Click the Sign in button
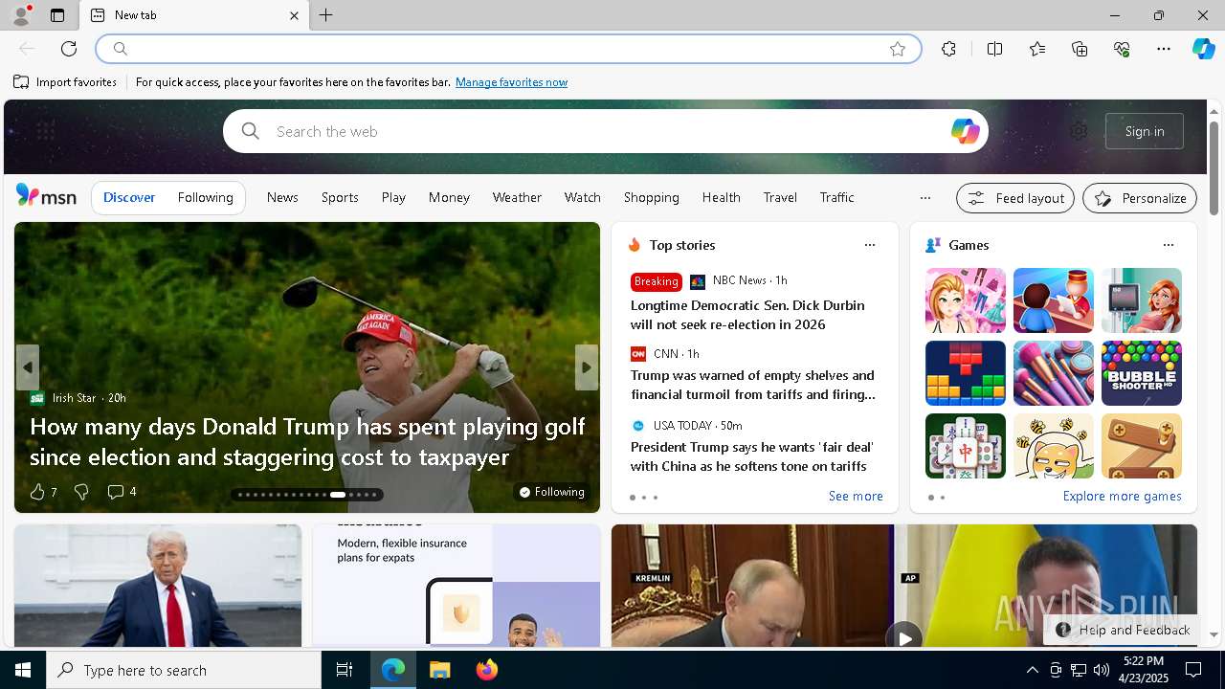The image size is (1225, 689). (x=1145, y=131)
